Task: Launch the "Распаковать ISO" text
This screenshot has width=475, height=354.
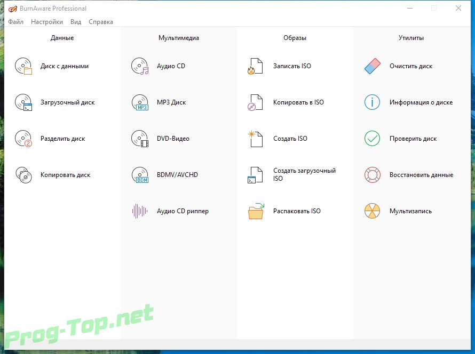Action: point(297,211)
